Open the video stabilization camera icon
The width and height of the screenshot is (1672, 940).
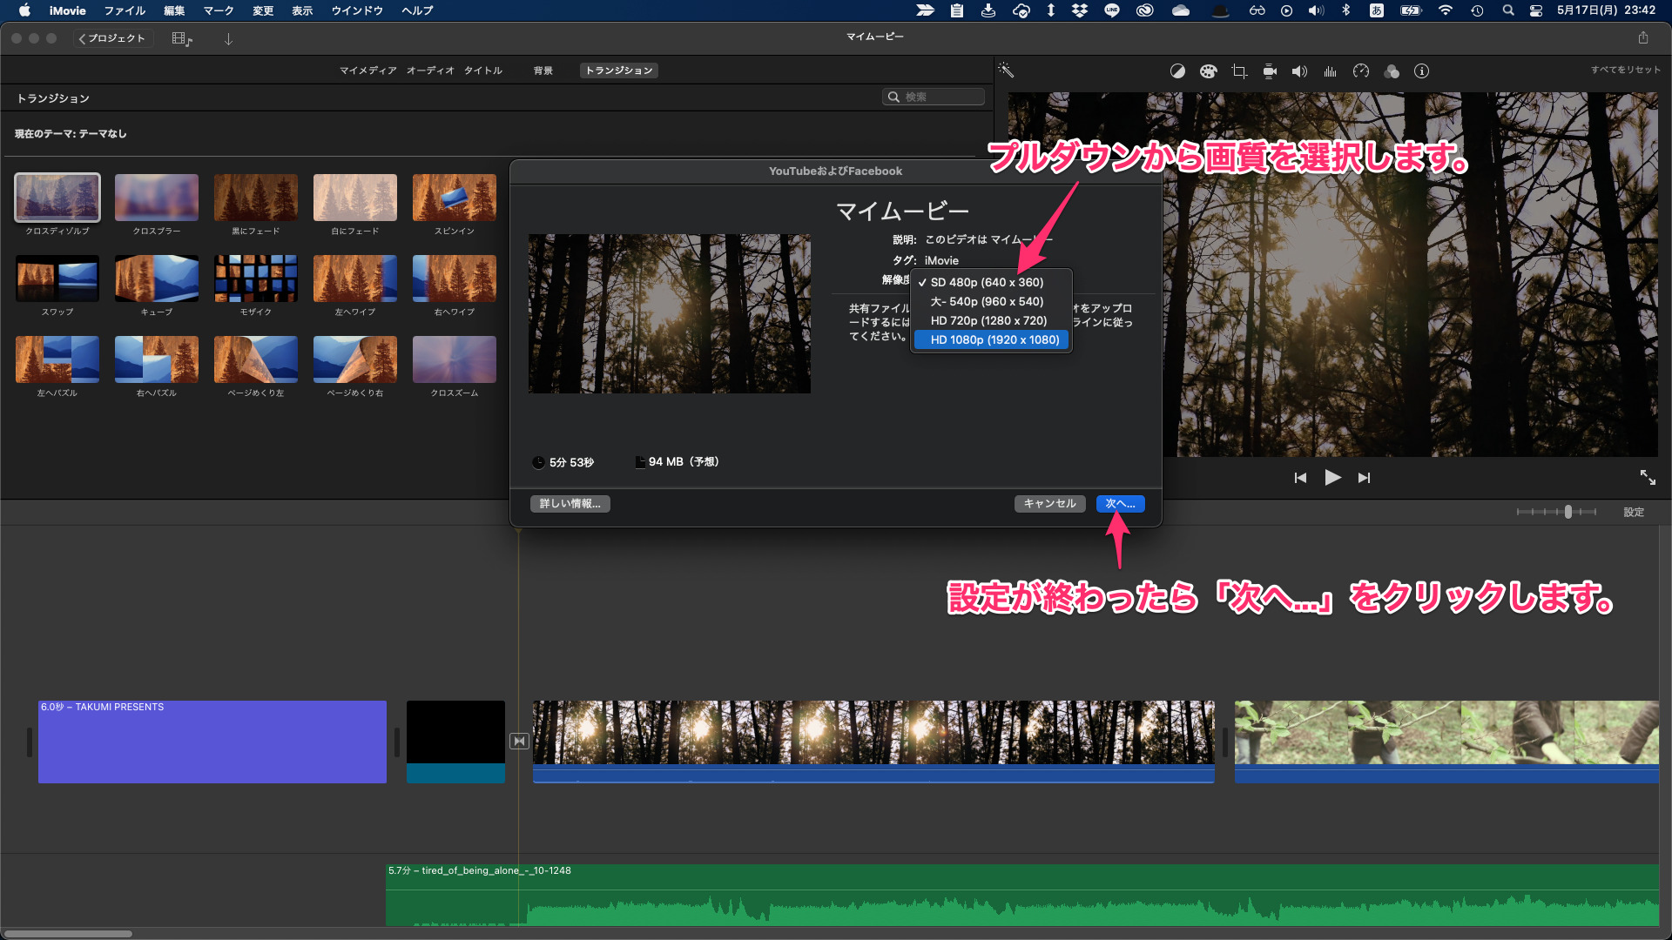tap(1270, 71)
